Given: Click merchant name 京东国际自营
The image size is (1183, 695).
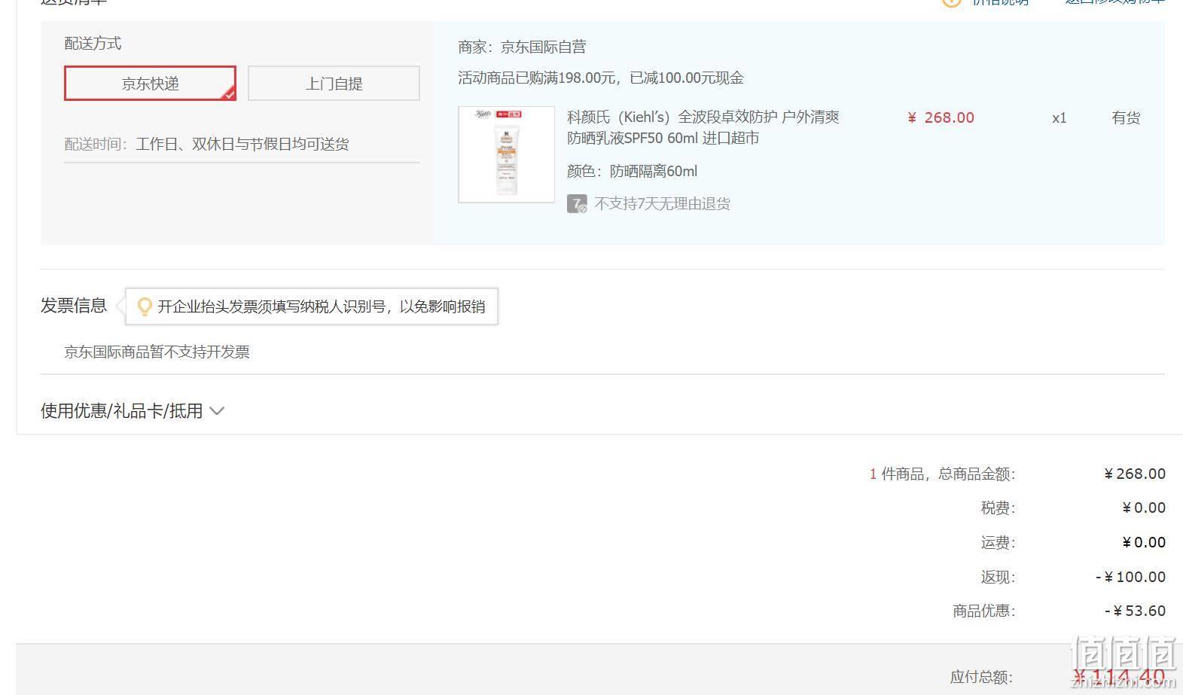Looking at the screenshot, I should [543, 47].
